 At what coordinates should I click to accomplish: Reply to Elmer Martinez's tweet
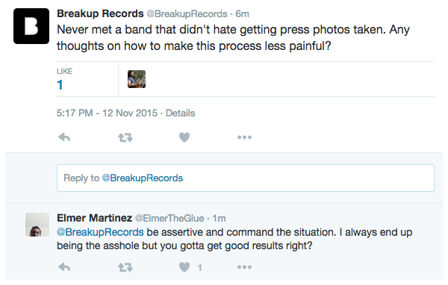click(x=64, y=267)
